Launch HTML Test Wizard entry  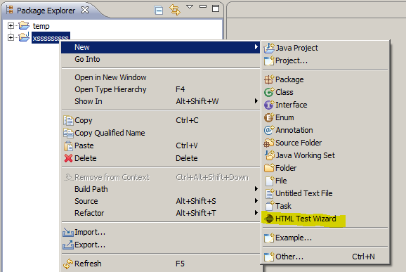coord(325,219)
